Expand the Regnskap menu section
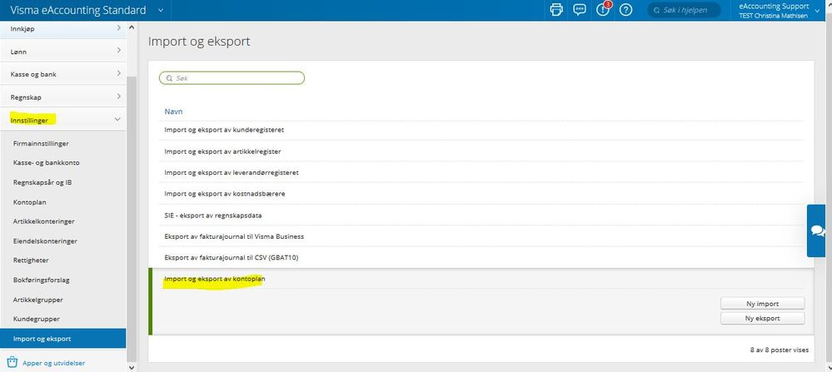832x372 pixels. tap(62, 97)
